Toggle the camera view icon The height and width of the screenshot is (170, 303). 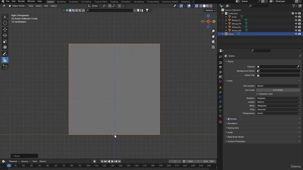coord(213,42)
